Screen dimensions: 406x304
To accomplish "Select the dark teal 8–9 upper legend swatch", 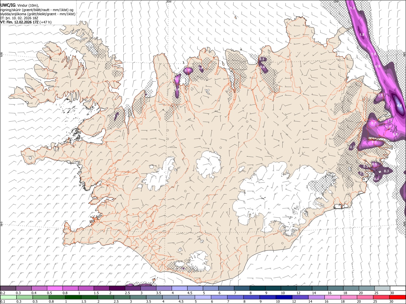I will (x=258, y=288).
